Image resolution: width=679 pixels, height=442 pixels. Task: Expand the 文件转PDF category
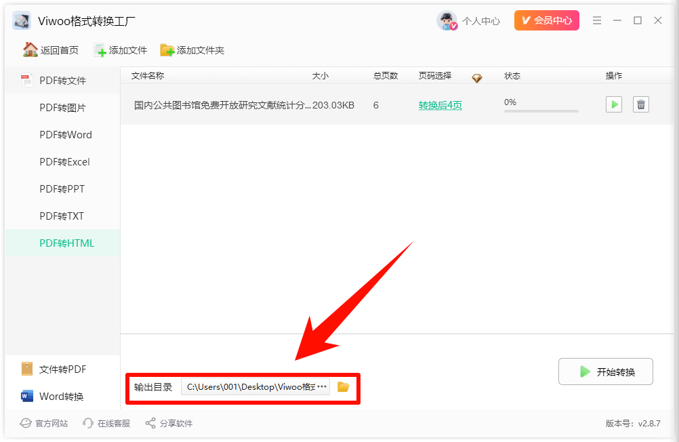point(63,369)
